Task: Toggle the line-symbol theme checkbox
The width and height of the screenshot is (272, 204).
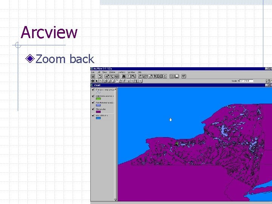Action: [93, 90]
